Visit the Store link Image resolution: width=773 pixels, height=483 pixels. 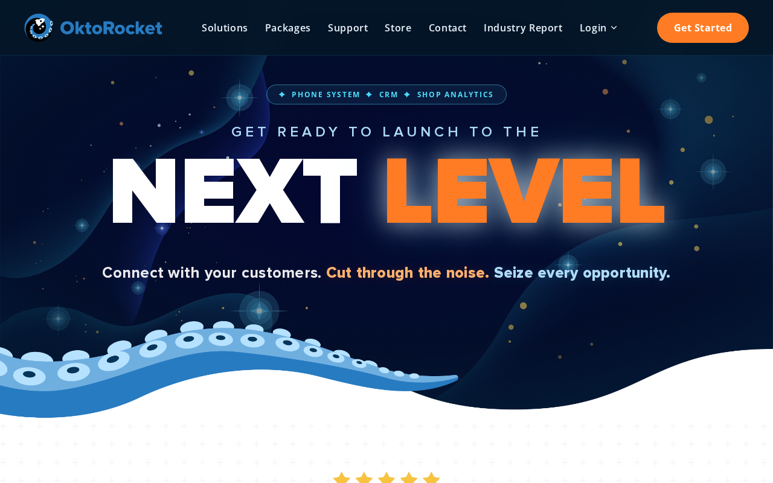coord(398,28)
